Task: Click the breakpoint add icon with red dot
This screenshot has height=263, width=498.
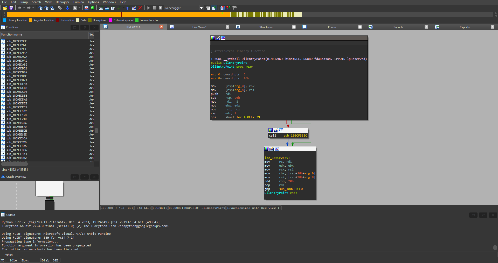Action: 228,8
